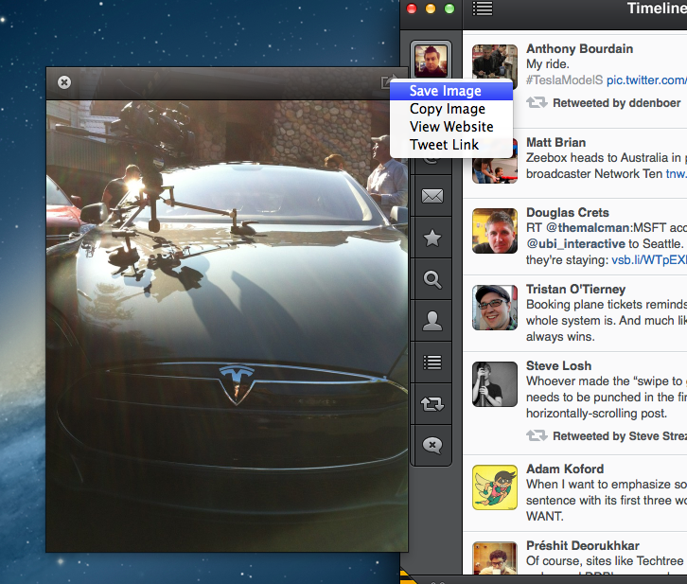Image resolution: width=687 pixels, height=584 pixels.
Task: Select View Website menu entry
Action: coord(451,127)
